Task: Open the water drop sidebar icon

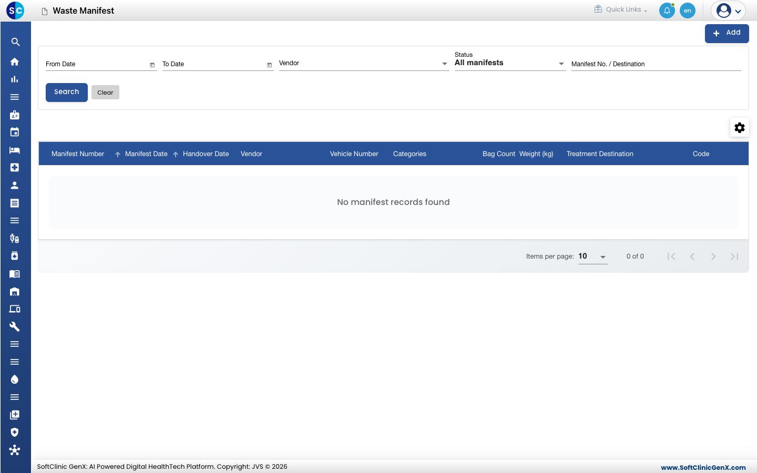Action: click(15, 379)
